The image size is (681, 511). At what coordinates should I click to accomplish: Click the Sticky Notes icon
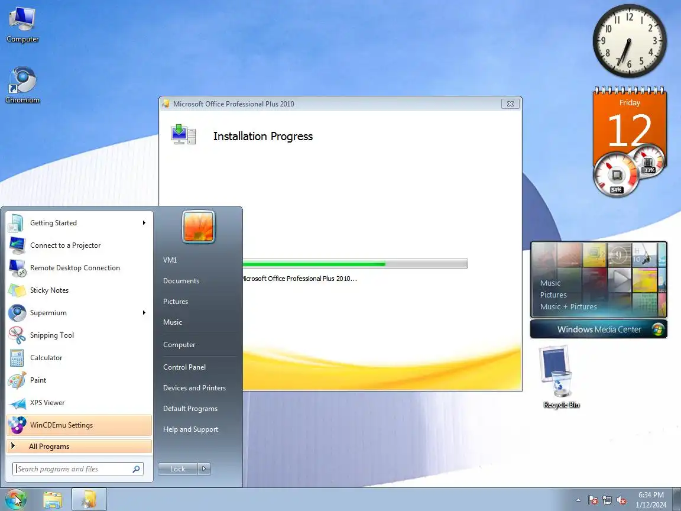pyautogui.click(x=17, y=290)
